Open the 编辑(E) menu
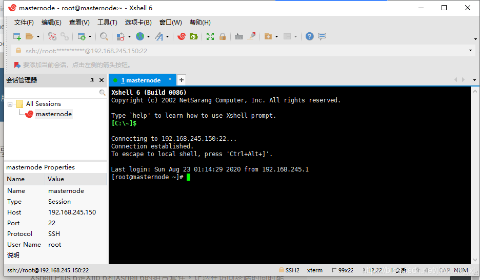Viewport: 480px width, 280px height. [51, 23]
